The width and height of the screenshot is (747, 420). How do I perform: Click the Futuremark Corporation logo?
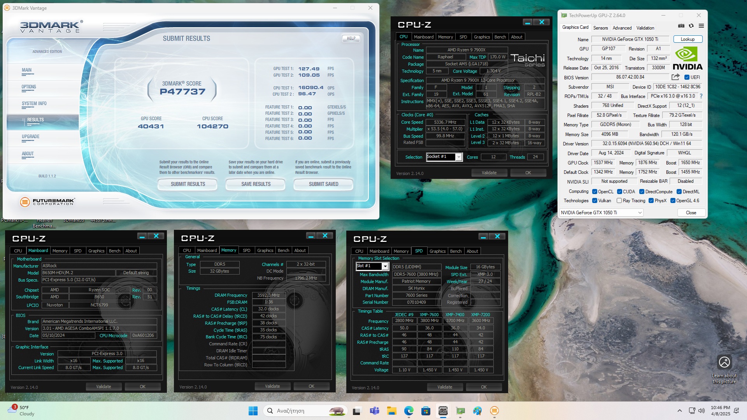[47, 202]
